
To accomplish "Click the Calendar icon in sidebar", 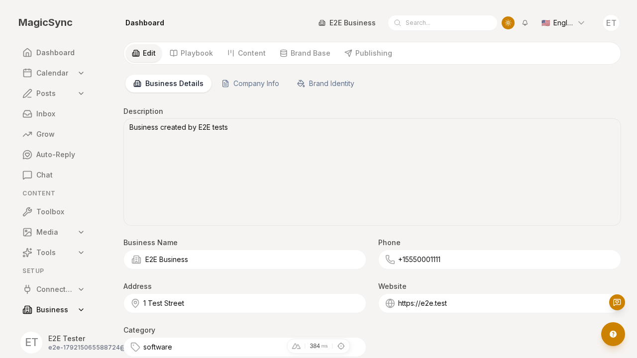I will pos(27,73).
